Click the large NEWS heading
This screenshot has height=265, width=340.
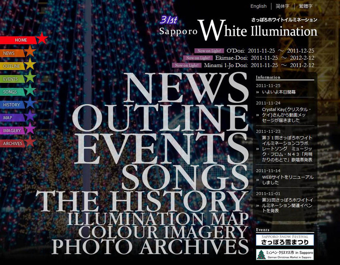pos(186,88)
